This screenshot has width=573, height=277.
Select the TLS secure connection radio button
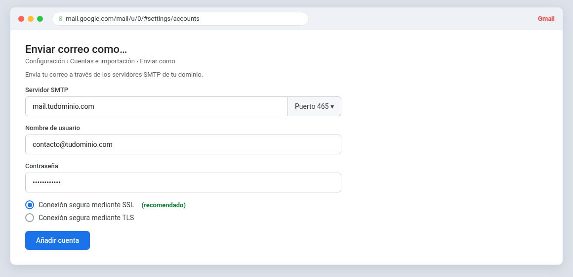(x=30, y=218)
